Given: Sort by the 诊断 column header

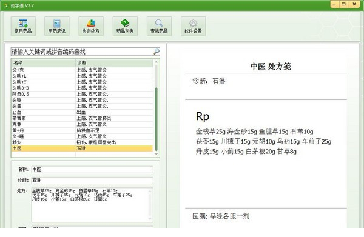Looking at the screenshot, I should pos(115,62).
